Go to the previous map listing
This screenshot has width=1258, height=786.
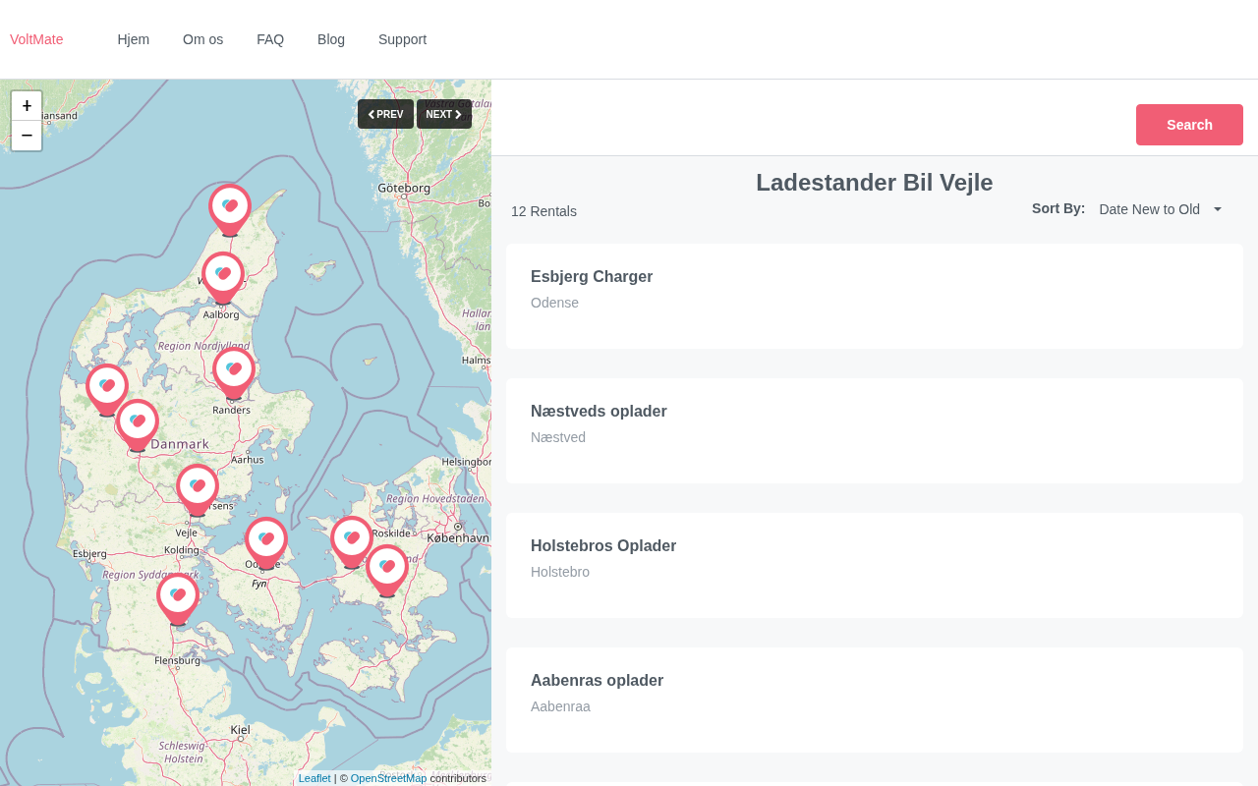385,114
